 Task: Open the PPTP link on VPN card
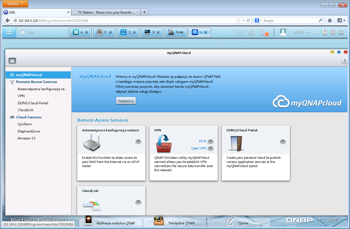tap(202, 141)
